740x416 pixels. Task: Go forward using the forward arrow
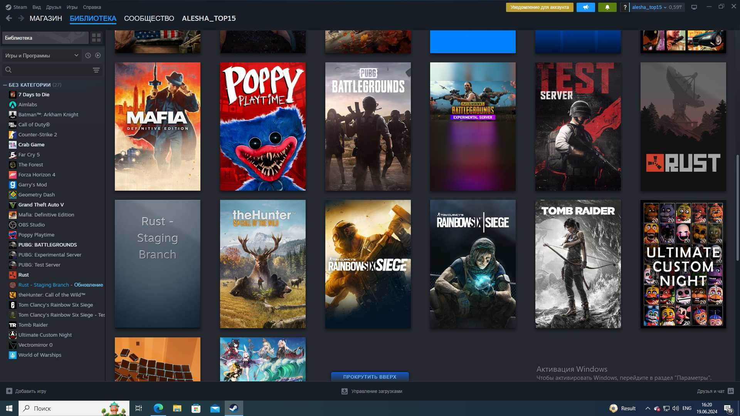[x=21, y=18]
